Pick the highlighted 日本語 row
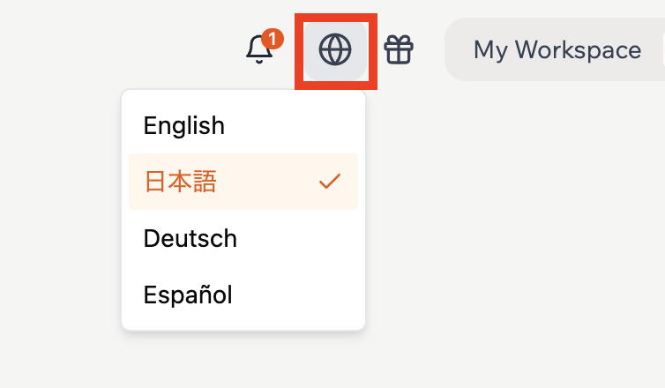 click(243, 182)
